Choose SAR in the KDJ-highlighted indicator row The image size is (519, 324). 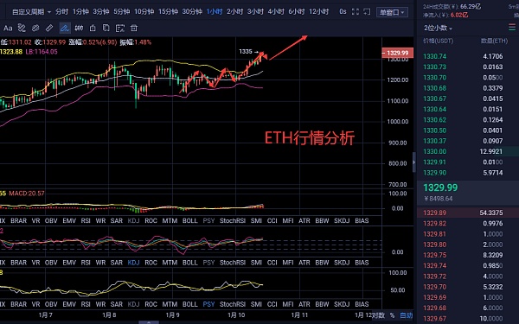[116, 263]
